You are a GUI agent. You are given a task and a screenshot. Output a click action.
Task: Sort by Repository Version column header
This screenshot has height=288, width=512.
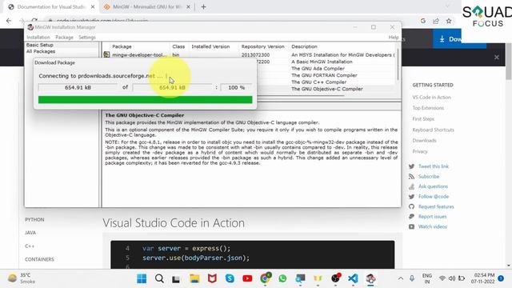[263, 46]
